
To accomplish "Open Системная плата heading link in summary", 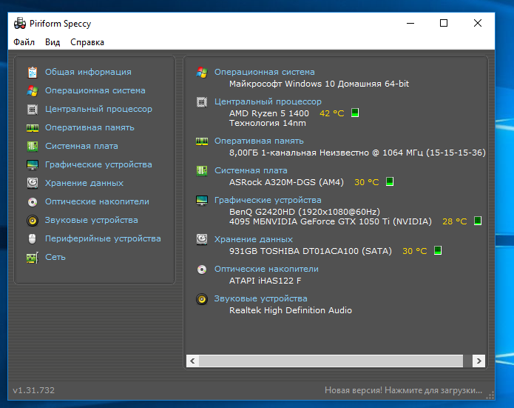I will coord(251,170).
